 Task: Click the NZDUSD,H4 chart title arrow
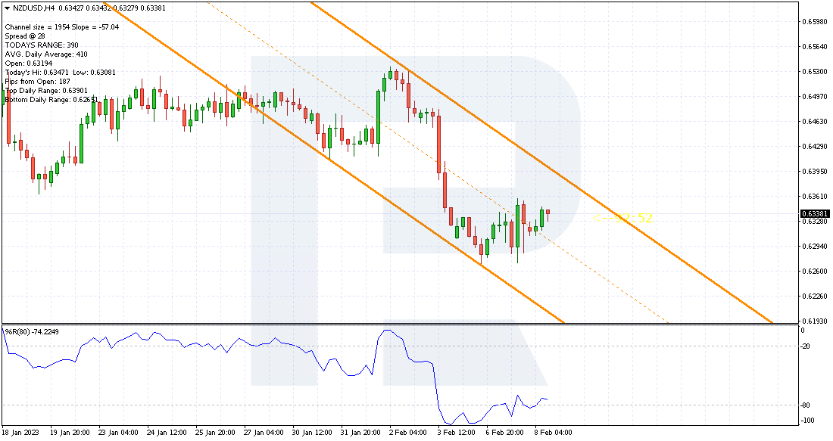pos(7,8)
